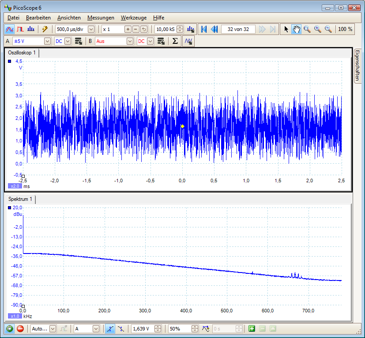
Task: Open channel B 'Aus' range dropdown
Action: click(130, 41)
